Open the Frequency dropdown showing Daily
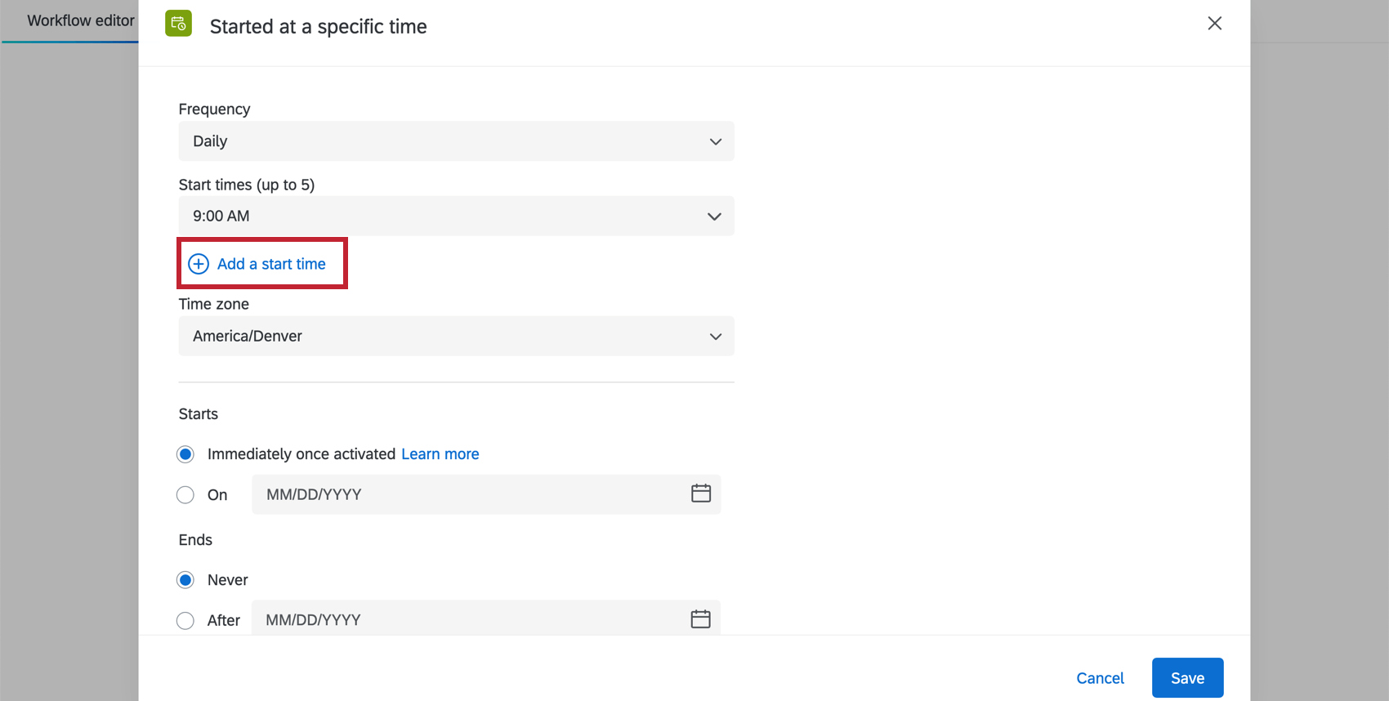This screenshot has height=701, width=1389. point(456,141)
